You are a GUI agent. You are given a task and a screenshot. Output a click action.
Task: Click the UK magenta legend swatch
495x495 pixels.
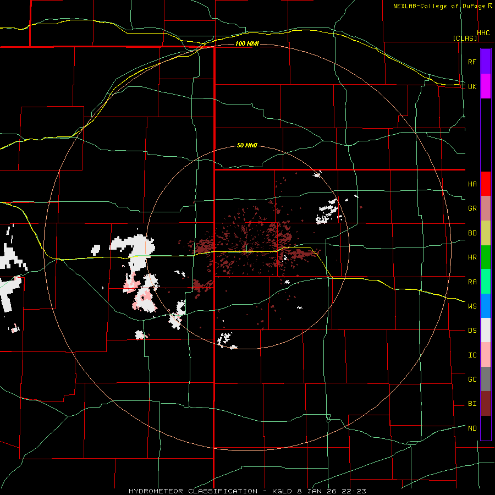pos(486,86)
